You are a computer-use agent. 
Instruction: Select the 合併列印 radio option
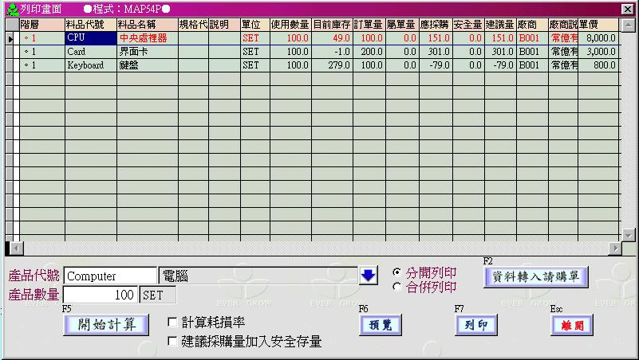click(397, 287)
